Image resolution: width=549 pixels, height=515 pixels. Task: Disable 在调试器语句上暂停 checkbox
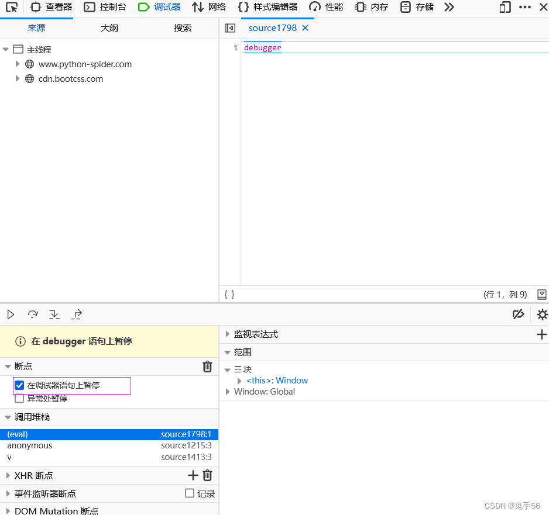[x=18, y=386]
